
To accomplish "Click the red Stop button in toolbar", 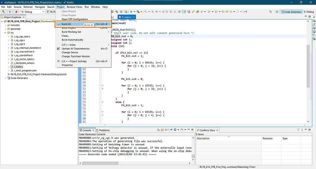I will coord(16,12).
